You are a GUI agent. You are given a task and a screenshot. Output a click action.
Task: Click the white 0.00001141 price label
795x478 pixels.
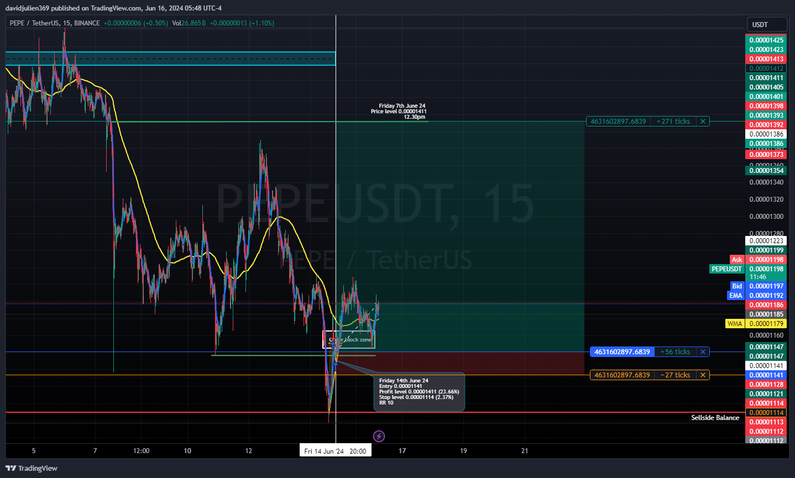pos(766,366)
